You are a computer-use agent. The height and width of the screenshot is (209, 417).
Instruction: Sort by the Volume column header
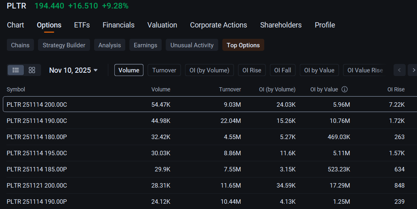161,89
